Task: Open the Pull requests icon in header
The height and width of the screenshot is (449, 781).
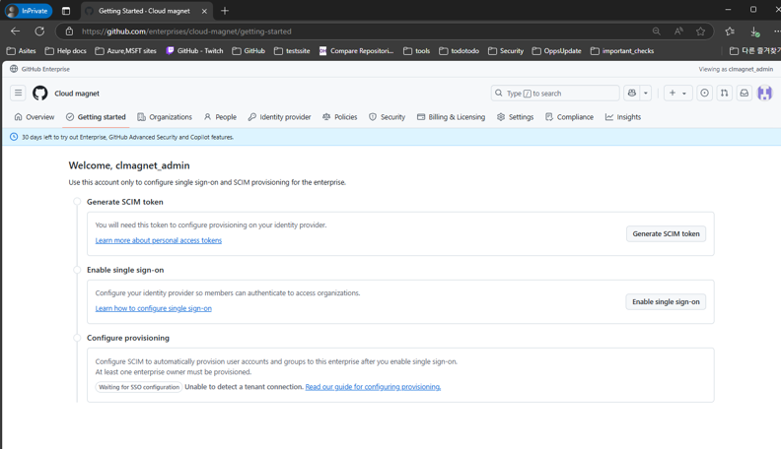Action: (724, 93)
